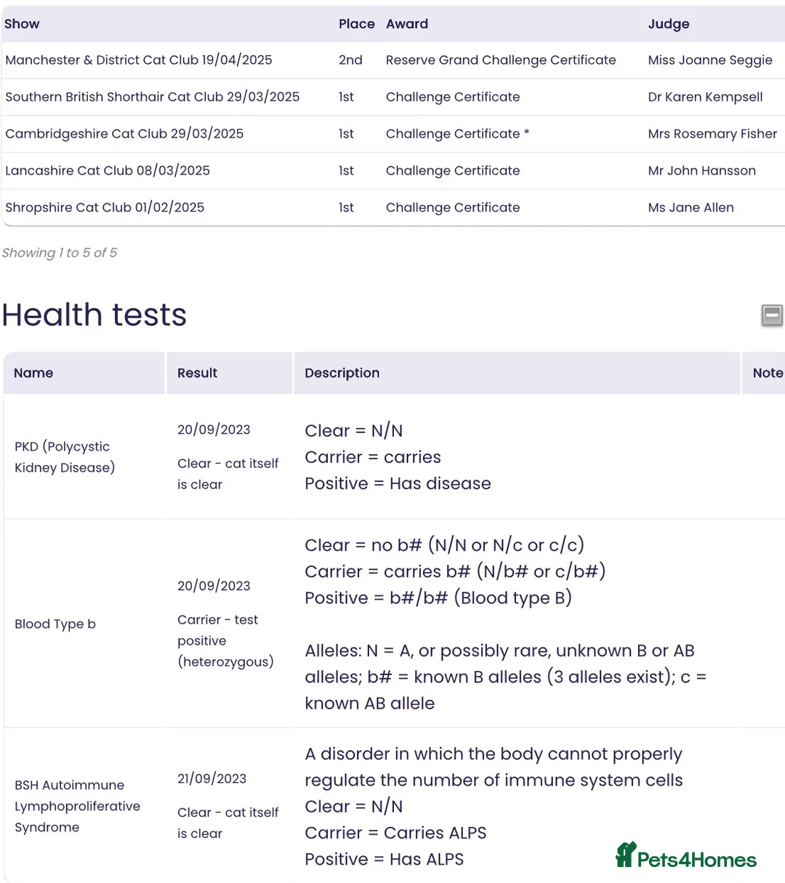Select the Manchester & District Cat Club show
This screenshot has width=785, height=883.
tap(139, 60)
